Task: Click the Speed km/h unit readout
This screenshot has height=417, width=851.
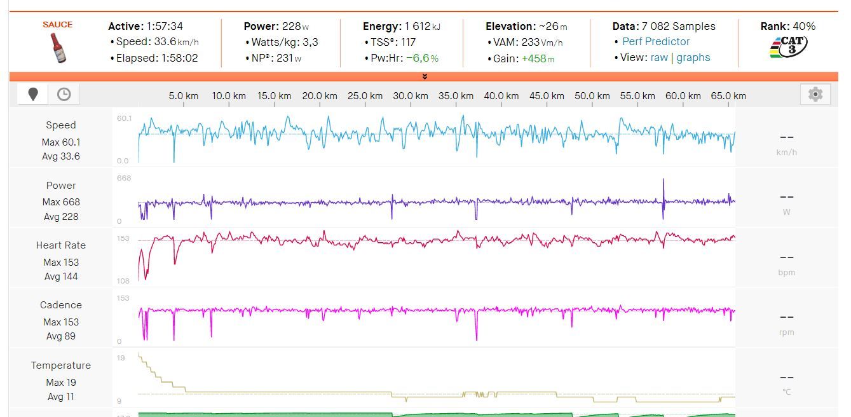Action: click(786, 144)
